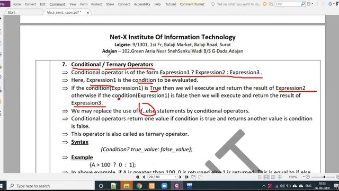Go to next page arrow

(x=180, y=177)
